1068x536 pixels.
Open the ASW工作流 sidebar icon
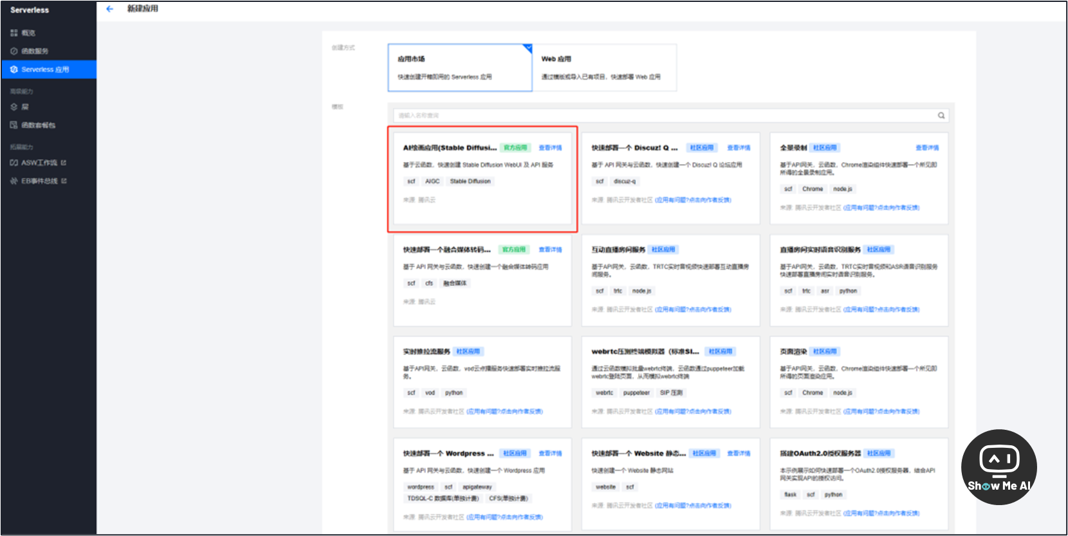[14, 163]
